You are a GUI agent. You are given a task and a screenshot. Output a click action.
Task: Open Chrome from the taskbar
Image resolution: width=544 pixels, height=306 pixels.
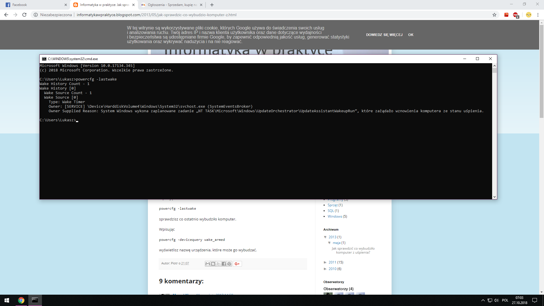click(x=21, y=300)
